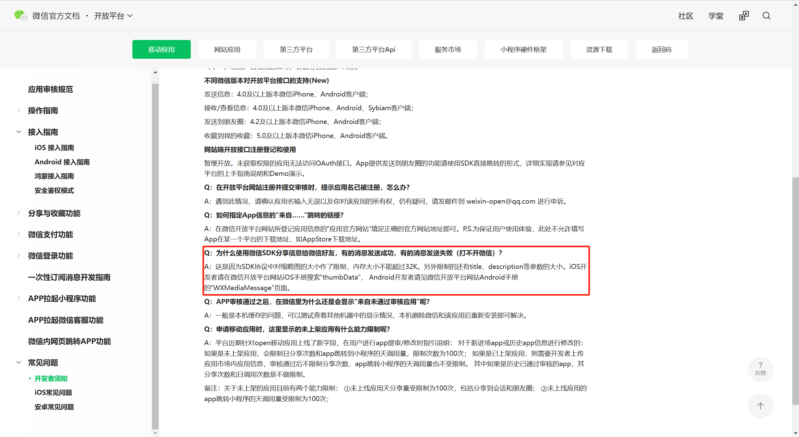The image size is (799, 437).
Task: Open 安全鉴权模式 page
Action: pos(54,191)
